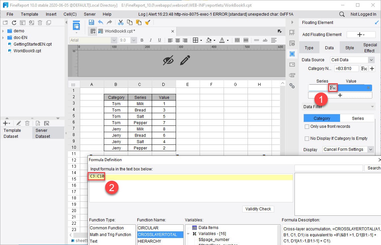This screenshot has height=245, width=381.
Task: Open the Hyperlink sidebar icon
Action: click(292, 86)
